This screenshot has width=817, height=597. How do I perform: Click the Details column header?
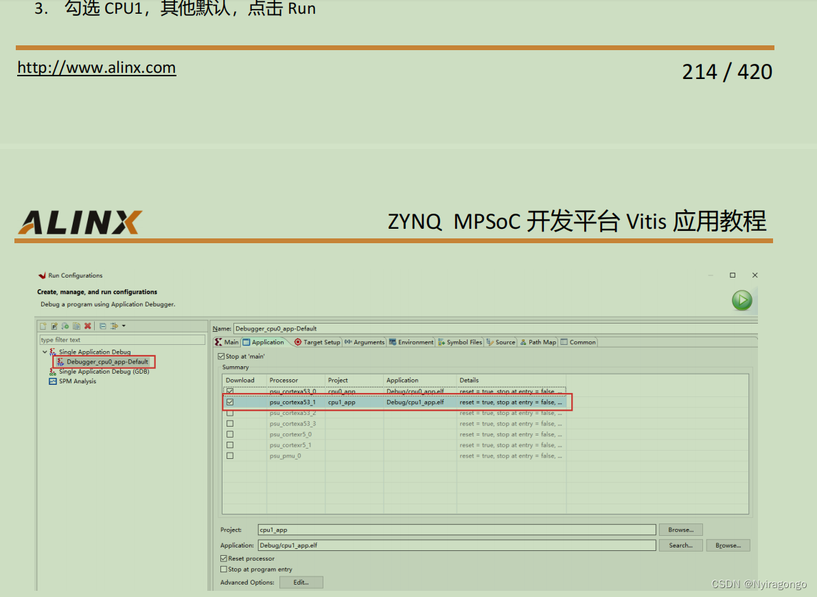click(x=511, y=380)
